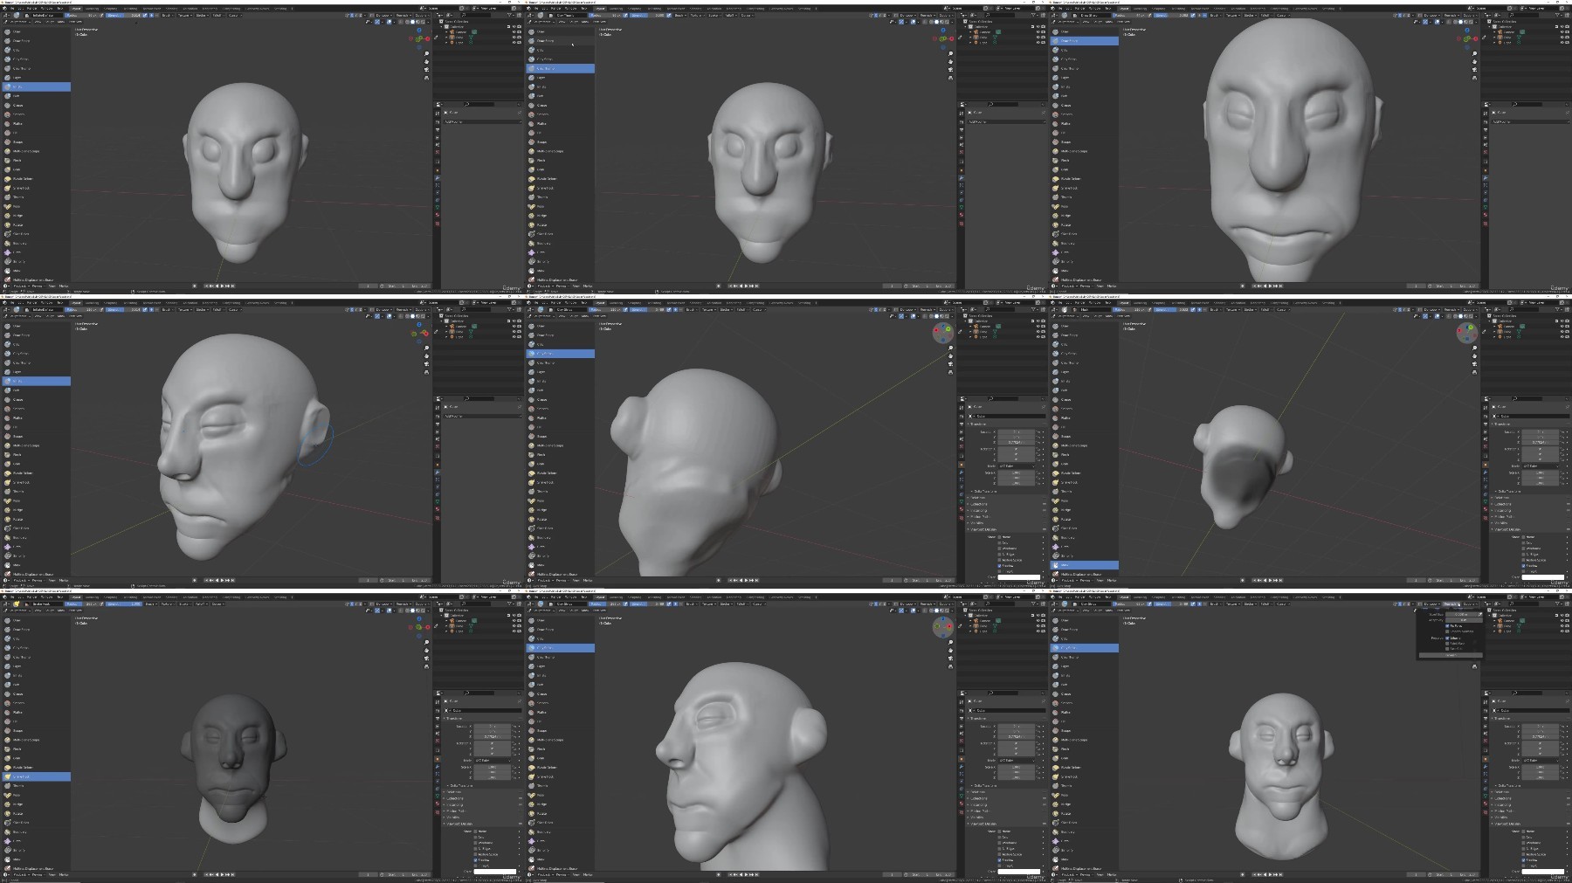Select Pinch brush in Remesh popover view

click(x=1085, y=749)
